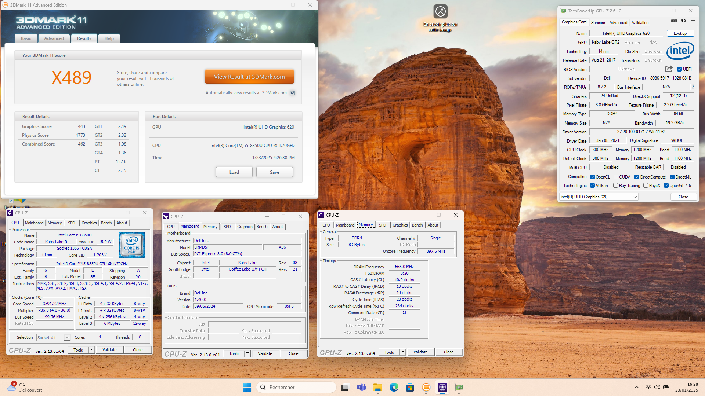
Task: Open File Explorer from the taskbar
Action: coord(378,387)
